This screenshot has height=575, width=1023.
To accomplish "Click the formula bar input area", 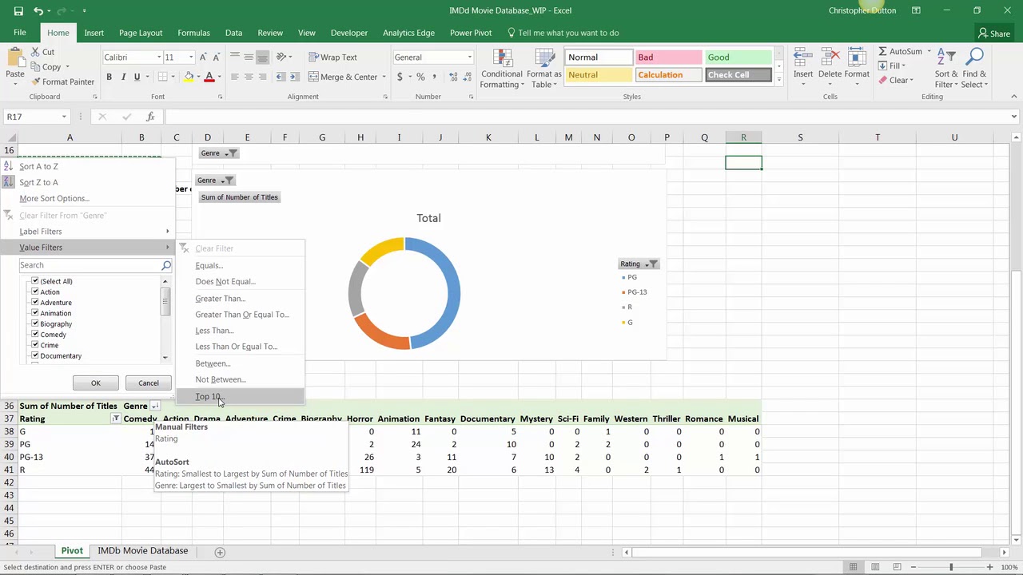I will pyautogui.click(x=585, y=117).
